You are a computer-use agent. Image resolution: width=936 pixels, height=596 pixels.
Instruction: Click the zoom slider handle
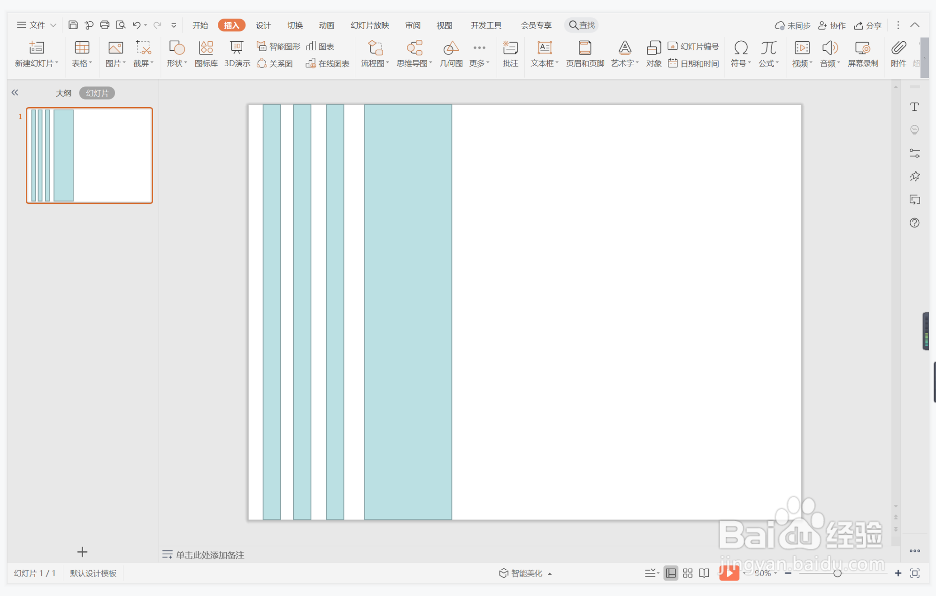point(837,573)
